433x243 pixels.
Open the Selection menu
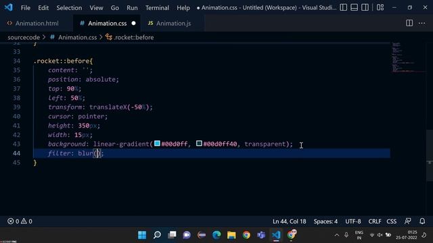[69, 7]
